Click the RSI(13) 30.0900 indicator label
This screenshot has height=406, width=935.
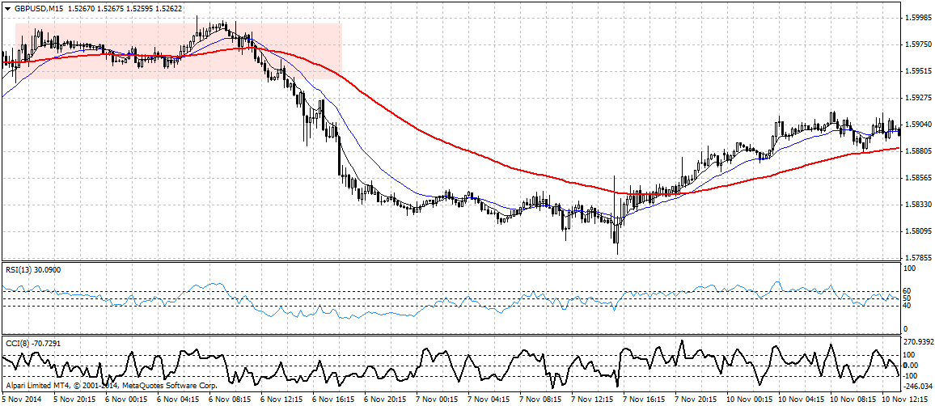click(32, 270)
